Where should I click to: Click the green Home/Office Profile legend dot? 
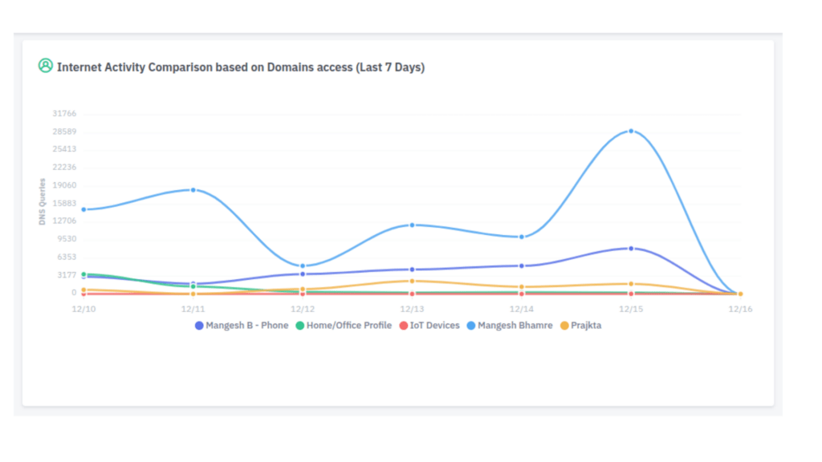point(300,326)
